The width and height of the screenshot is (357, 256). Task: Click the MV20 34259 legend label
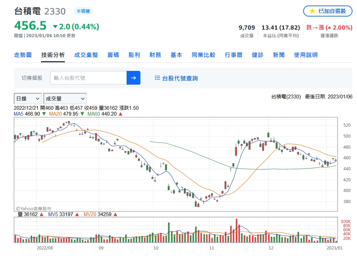tap(98, 214)
